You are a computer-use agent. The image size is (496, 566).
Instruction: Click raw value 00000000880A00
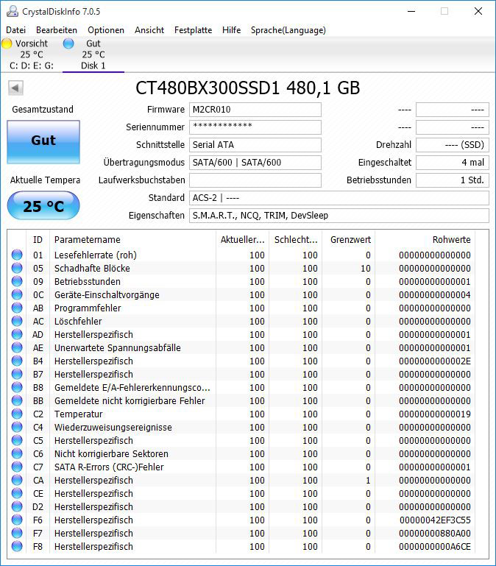pos(435,533)
